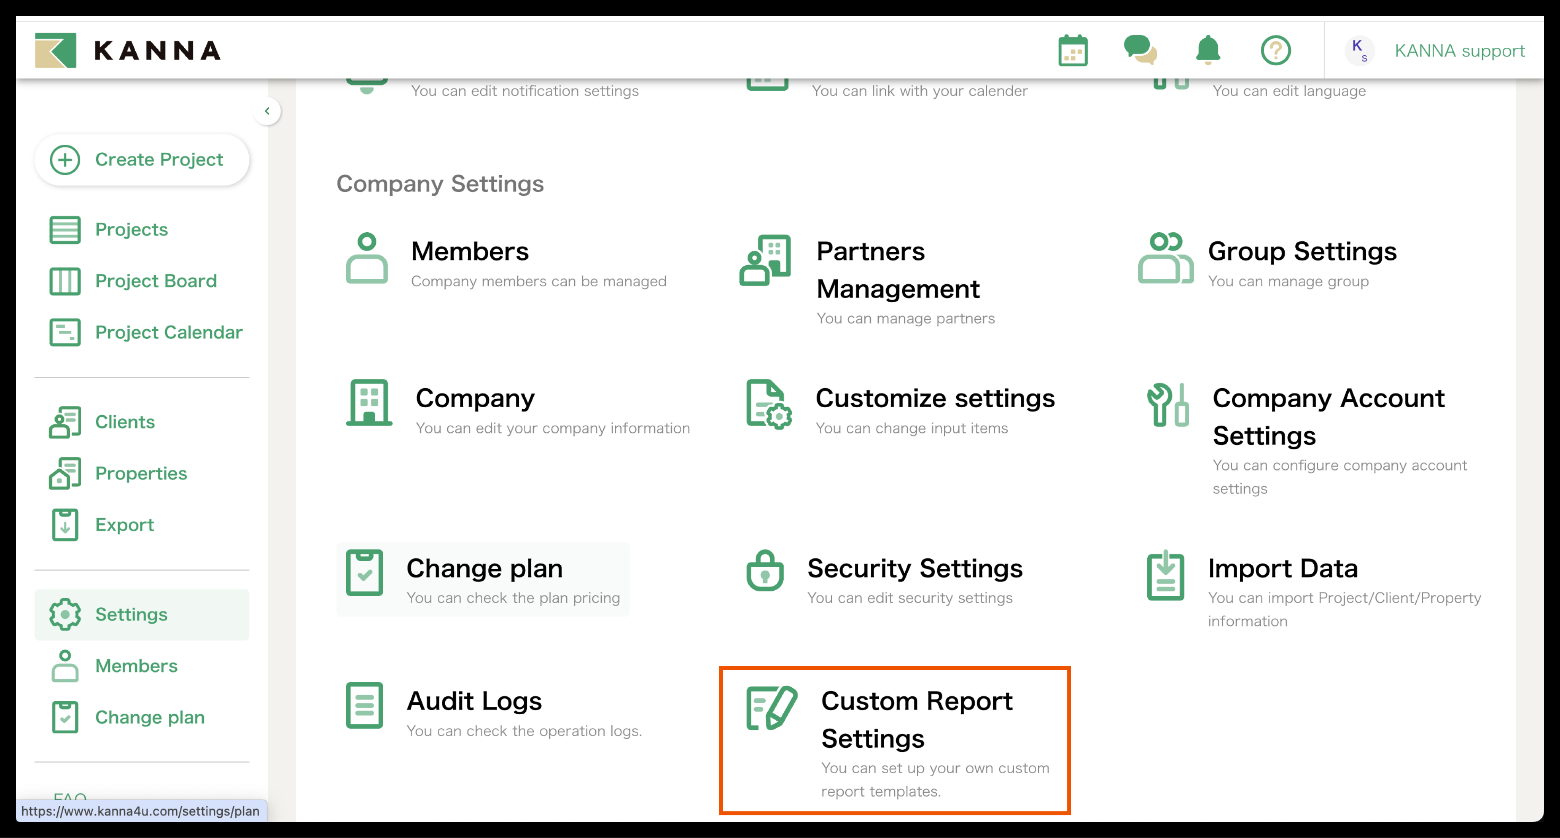
Task: Click the notification bell icon
Action: (1207, 50)
